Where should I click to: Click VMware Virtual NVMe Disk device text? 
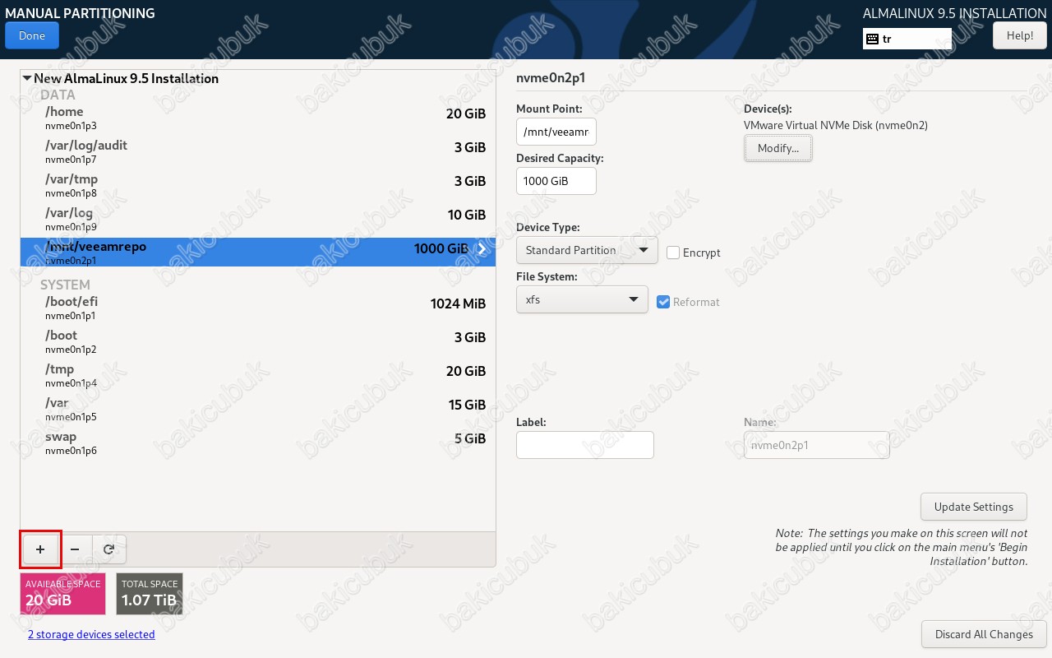coord(836,125)
